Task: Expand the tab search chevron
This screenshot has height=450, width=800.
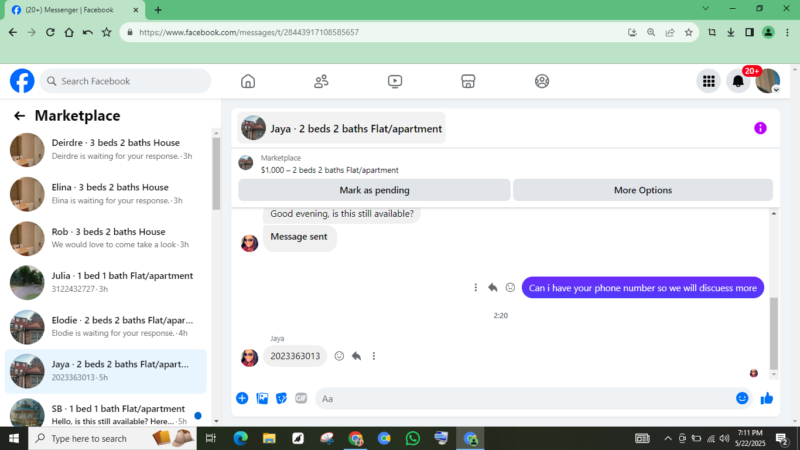Action: click(x=706, y=9)
